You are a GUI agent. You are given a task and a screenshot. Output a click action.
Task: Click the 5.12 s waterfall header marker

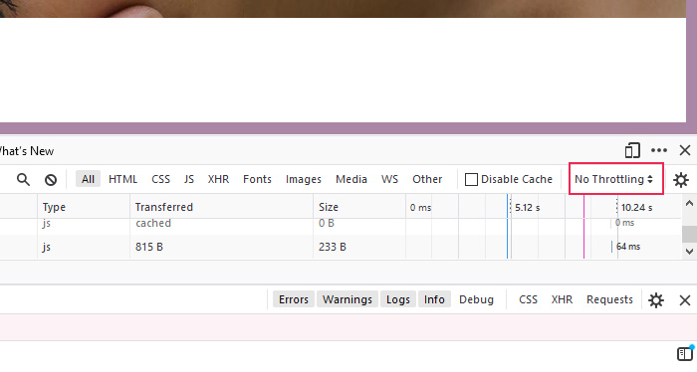527,207
